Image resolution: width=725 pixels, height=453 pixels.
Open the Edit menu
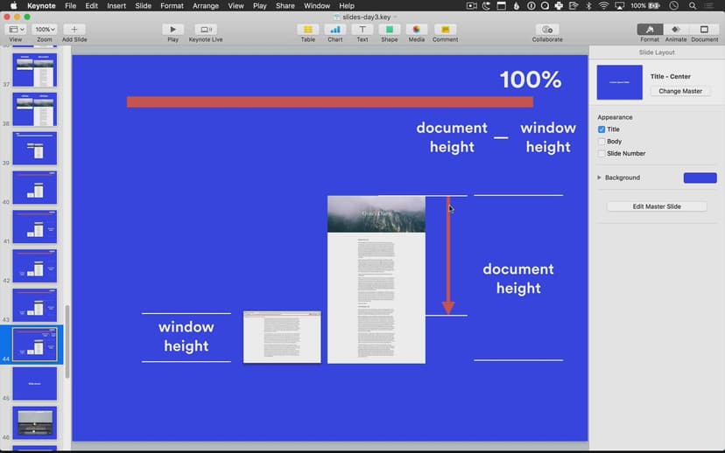91,5
